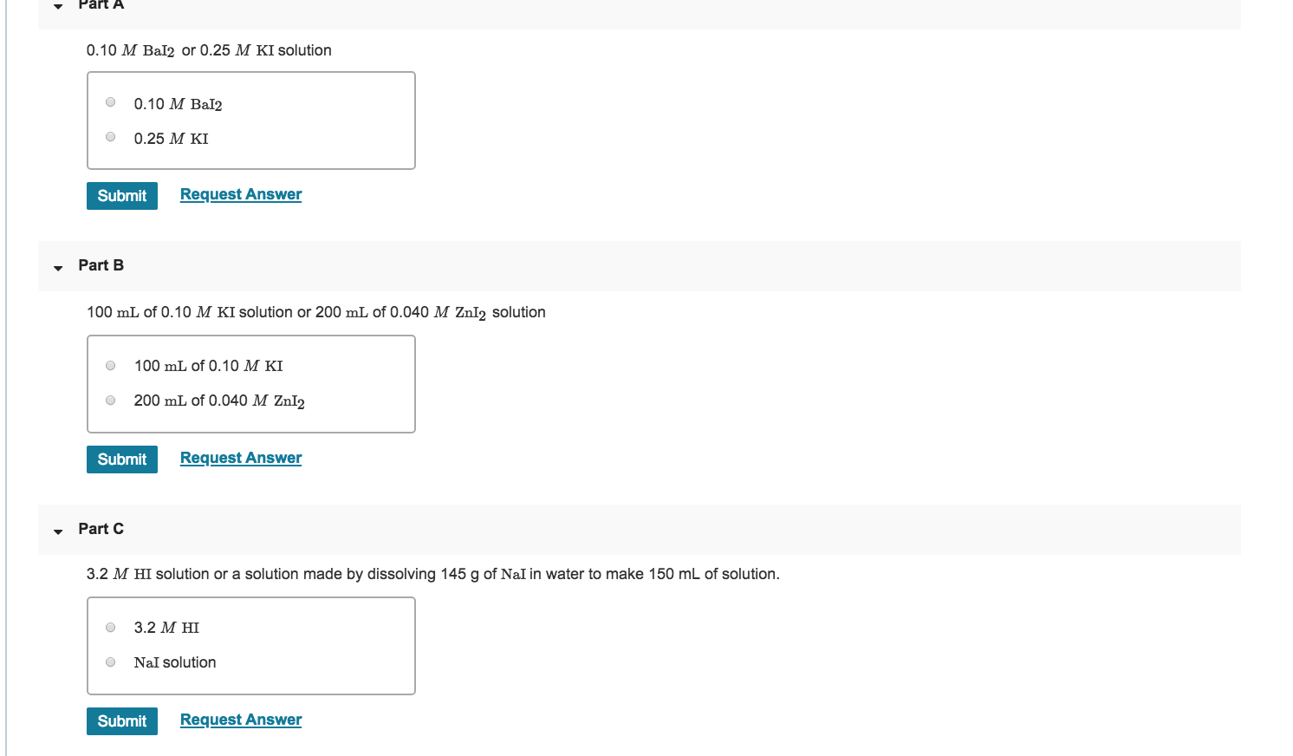Image resolution: width=1293 pixels, height=756 pixels.
Task: Choose the 3.2 M HI radio option
Action: (x=110, y=628)
